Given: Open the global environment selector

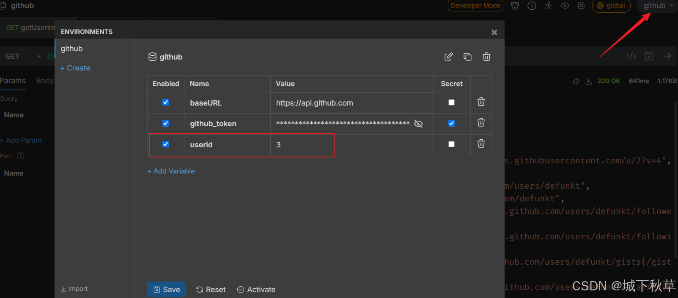Looking at the screenshot, I should (x=611, y=5).
